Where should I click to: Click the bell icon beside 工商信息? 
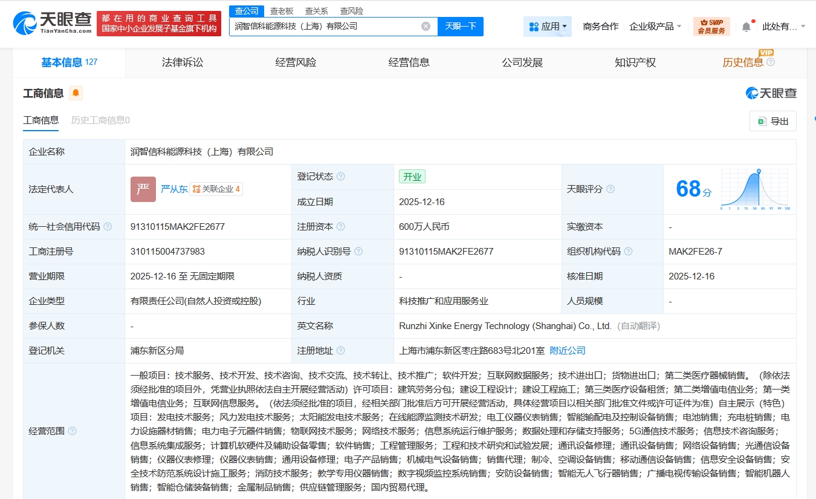[76, 93]
